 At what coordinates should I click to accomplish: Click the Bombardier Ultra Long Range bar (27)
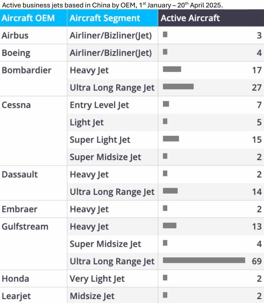coord(178,87)
